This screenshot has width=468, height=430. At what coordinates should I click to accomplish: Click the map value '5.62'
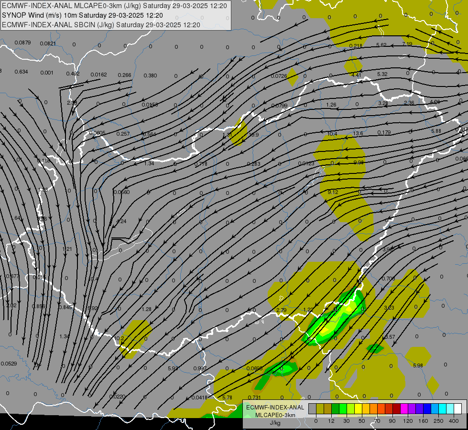pyautogui.click(x=381, y=45)
